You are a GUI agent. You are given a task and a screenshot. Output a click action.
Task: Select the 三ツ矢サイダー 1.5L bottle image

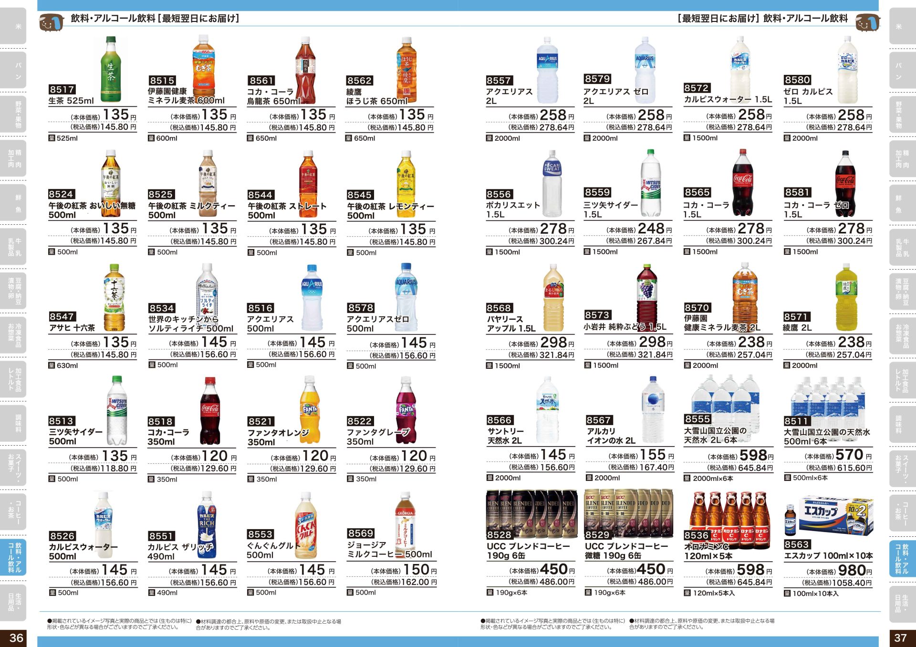pyautogui.click(x=651, y=183)
